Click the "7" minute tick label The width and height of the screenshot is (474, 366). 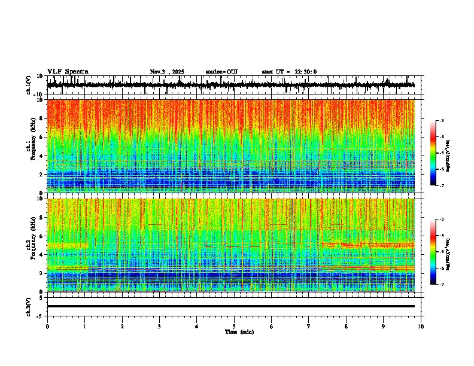309,327
